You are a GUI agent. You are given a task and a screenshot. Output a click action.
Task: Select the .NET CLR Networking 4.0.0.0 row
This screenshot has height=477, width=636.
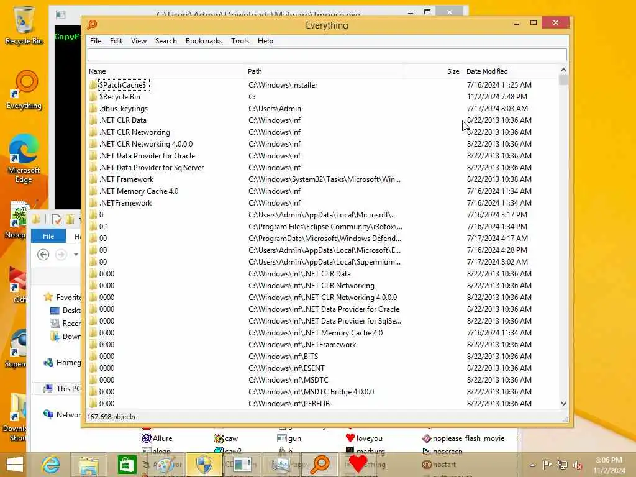(323, 144)
